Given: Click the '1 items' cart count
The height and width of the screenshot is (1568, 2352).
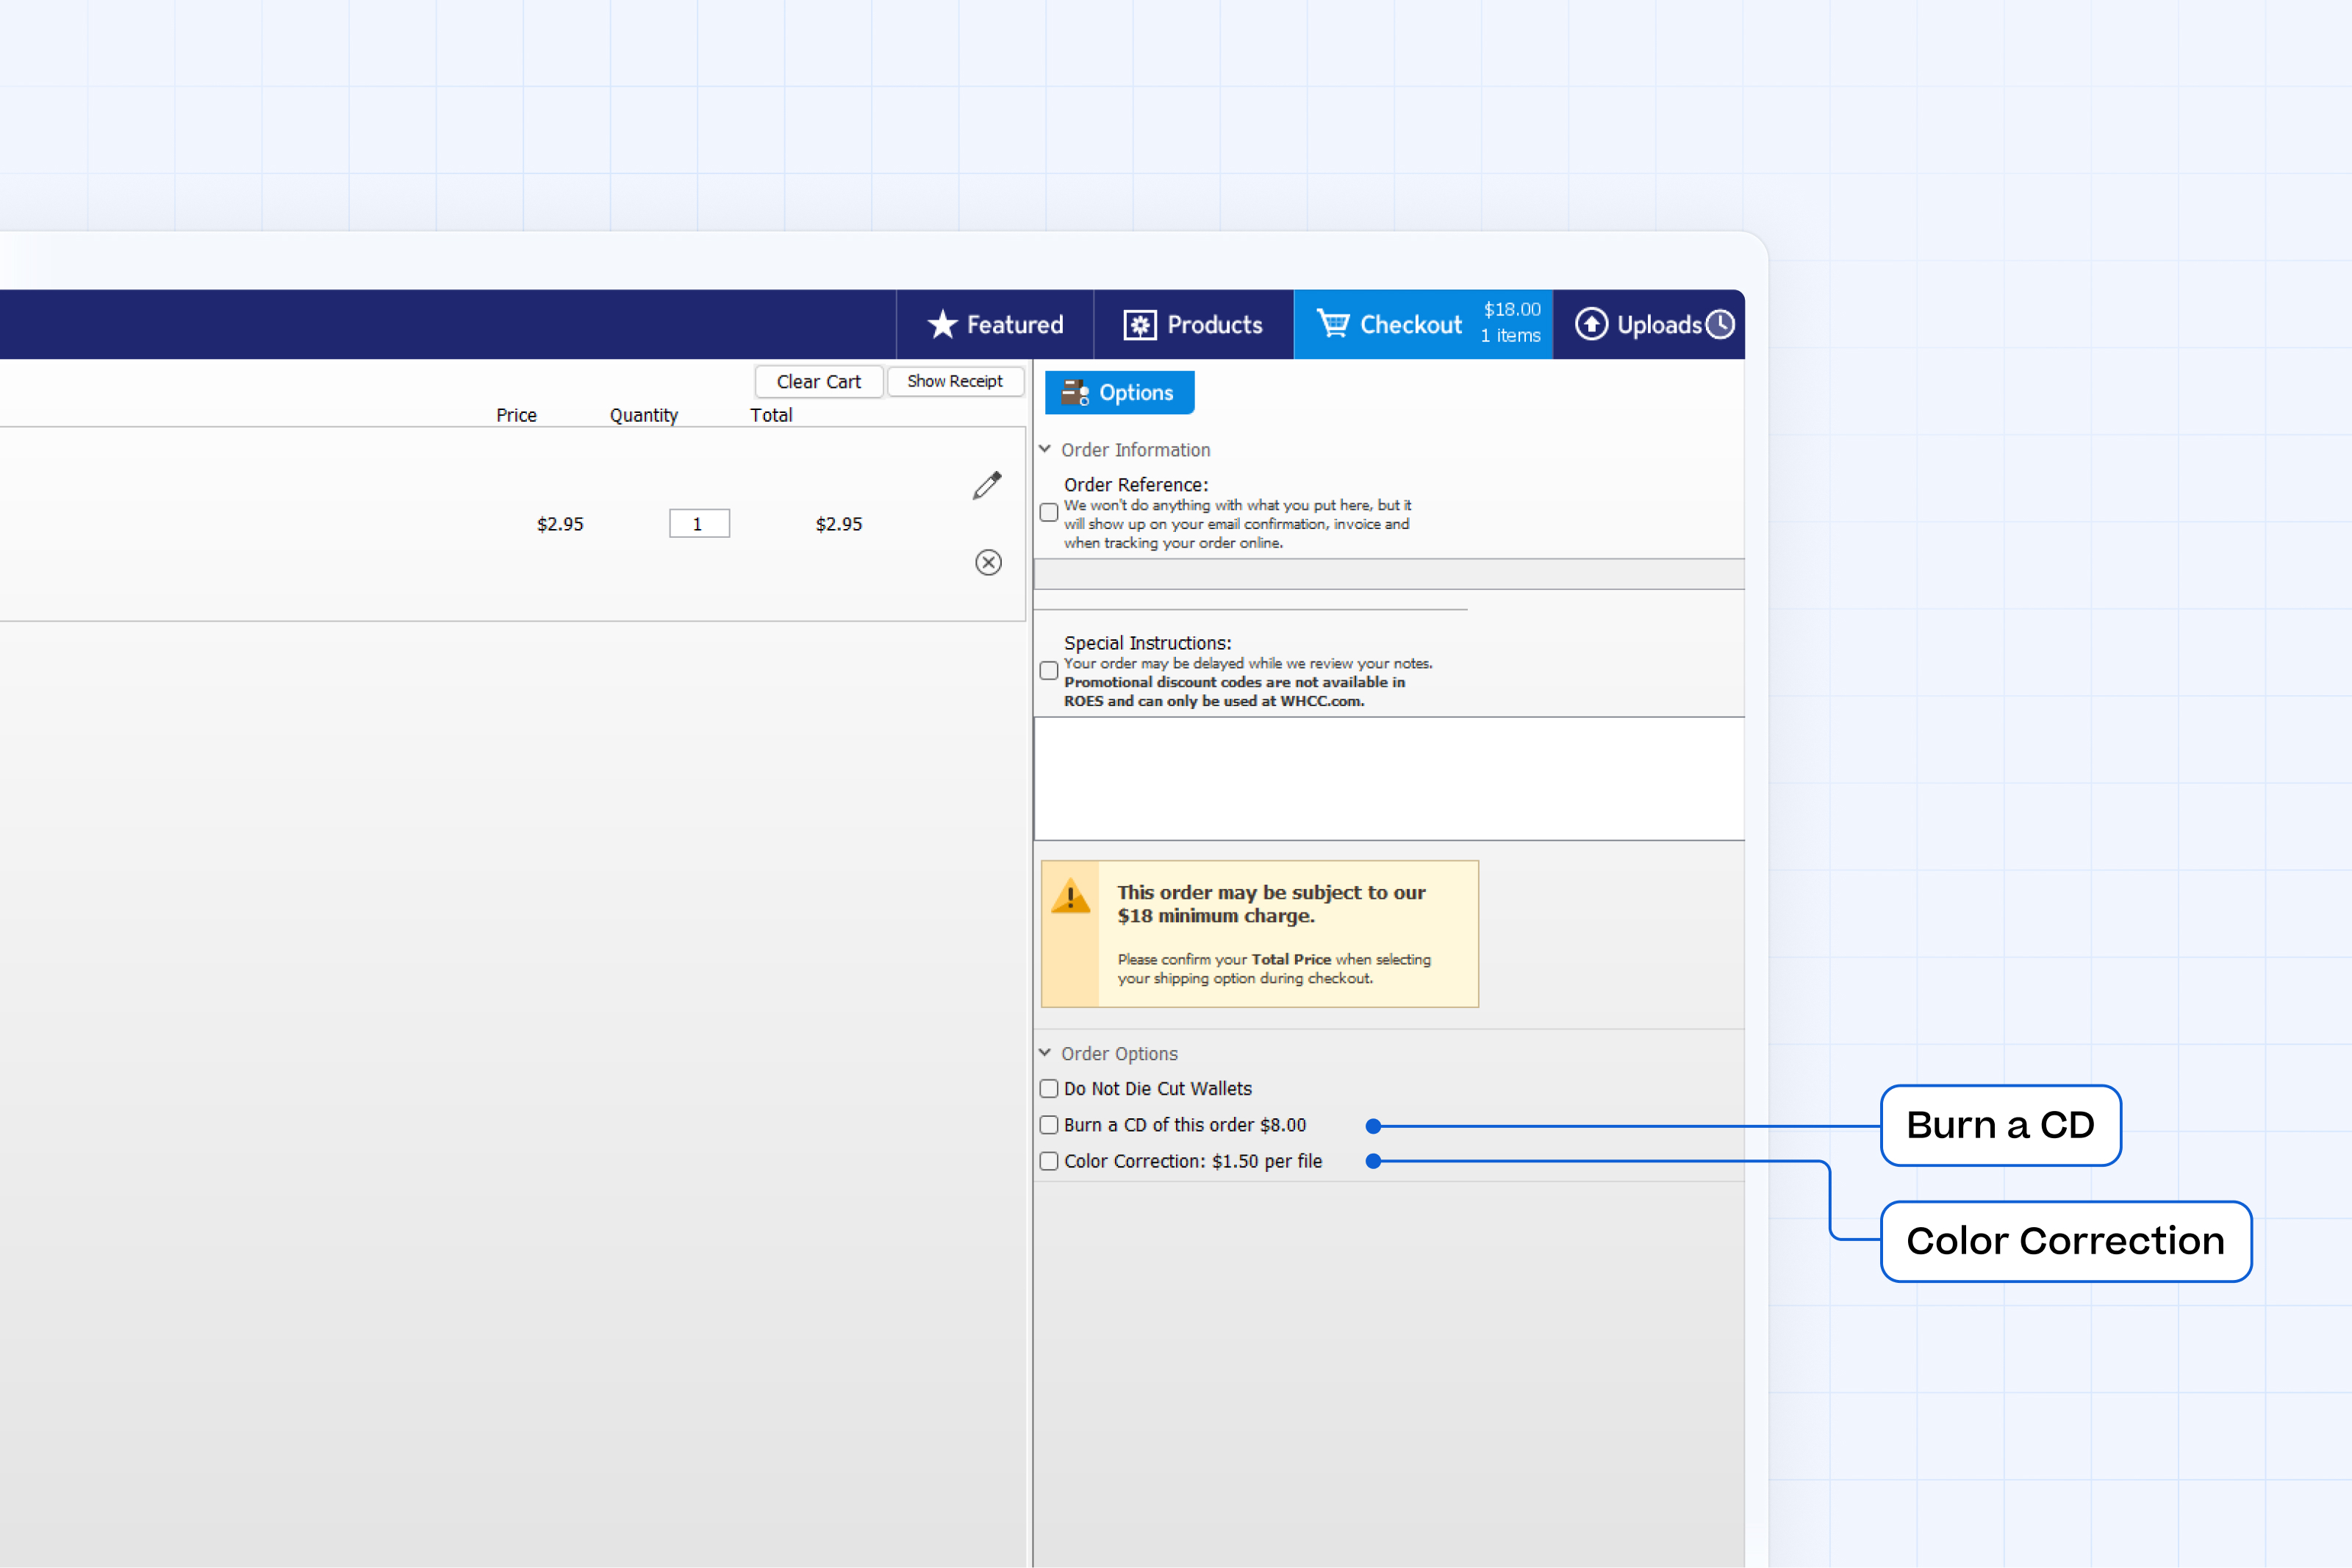Looking at the screenshot, I should click(x=1511, y=336).
